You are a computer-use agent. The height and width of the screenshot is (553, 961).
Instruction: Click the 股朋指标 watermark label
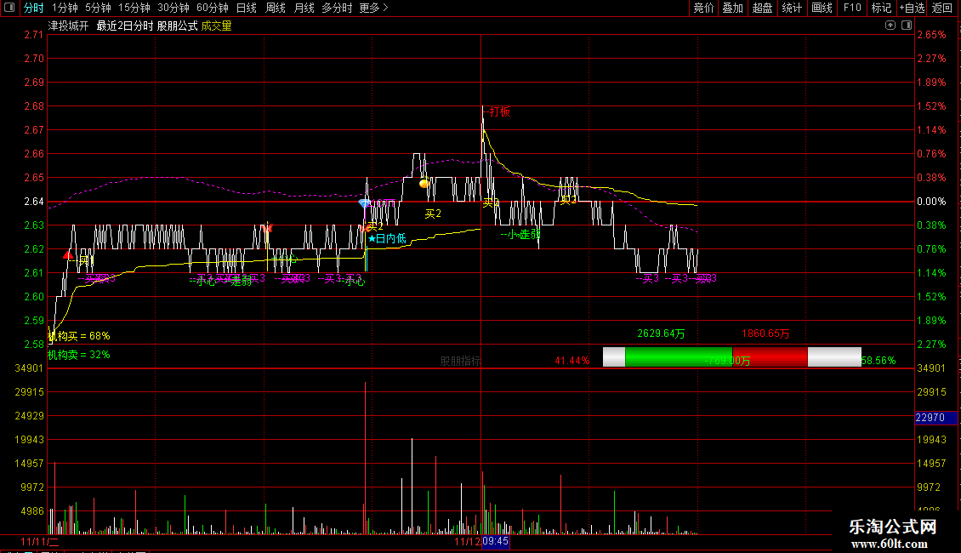tap(460, 361)
